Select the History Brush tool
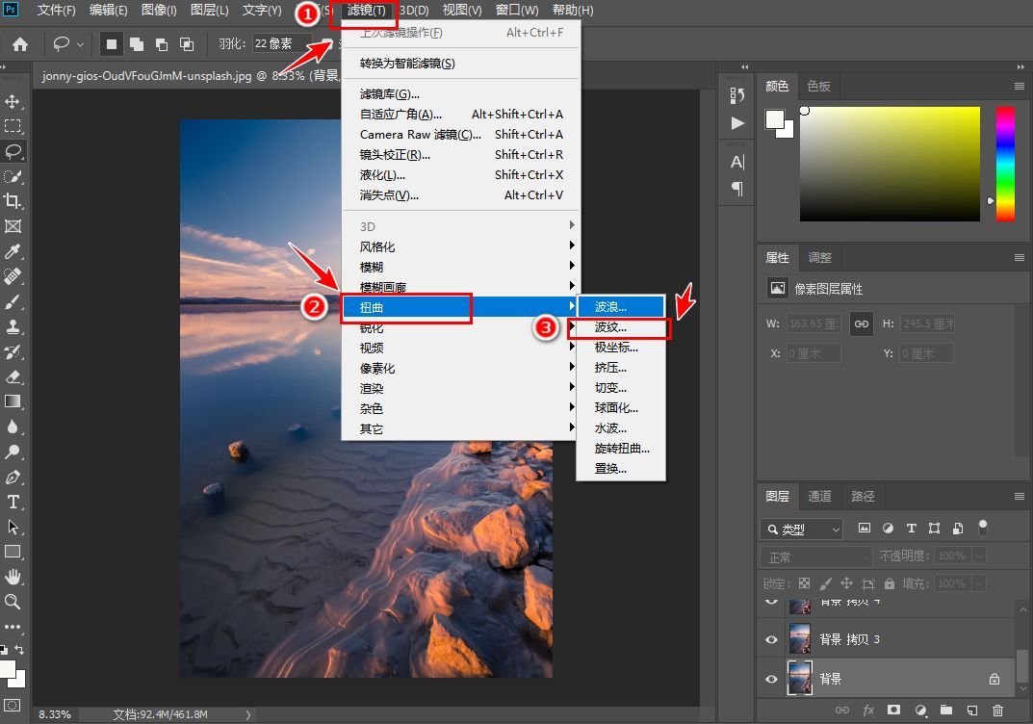Screen dimensions: 1033x724 (13, 351)
